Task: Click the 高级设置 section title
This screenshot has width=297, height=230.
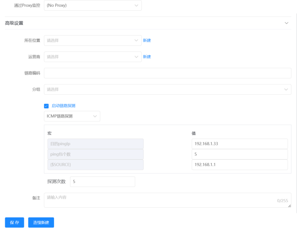Action: (14, 23)
